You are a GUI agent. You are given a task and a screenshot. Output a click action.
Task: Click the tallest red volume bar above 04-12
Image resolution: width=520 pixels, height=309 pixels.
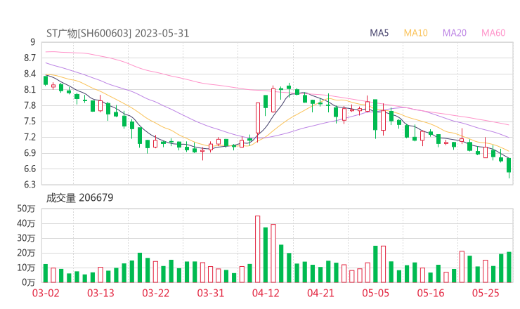tap(258, 249)
